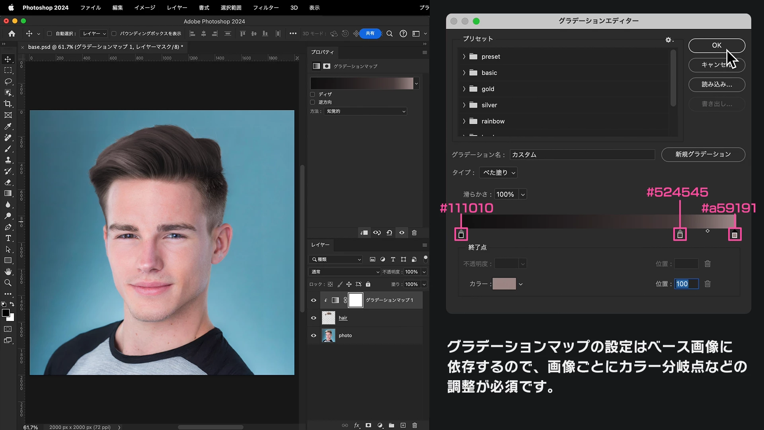Click the OK button
This screenshot has width=764, height=430.
(x=716, y=45)
